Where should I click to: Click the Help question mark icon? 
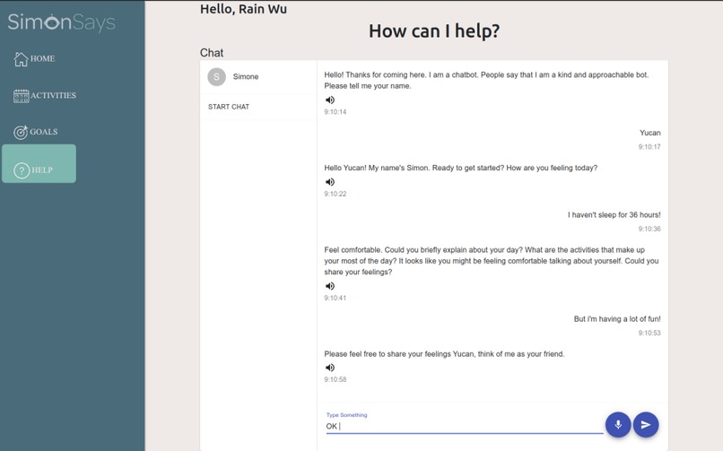[22, 170]
